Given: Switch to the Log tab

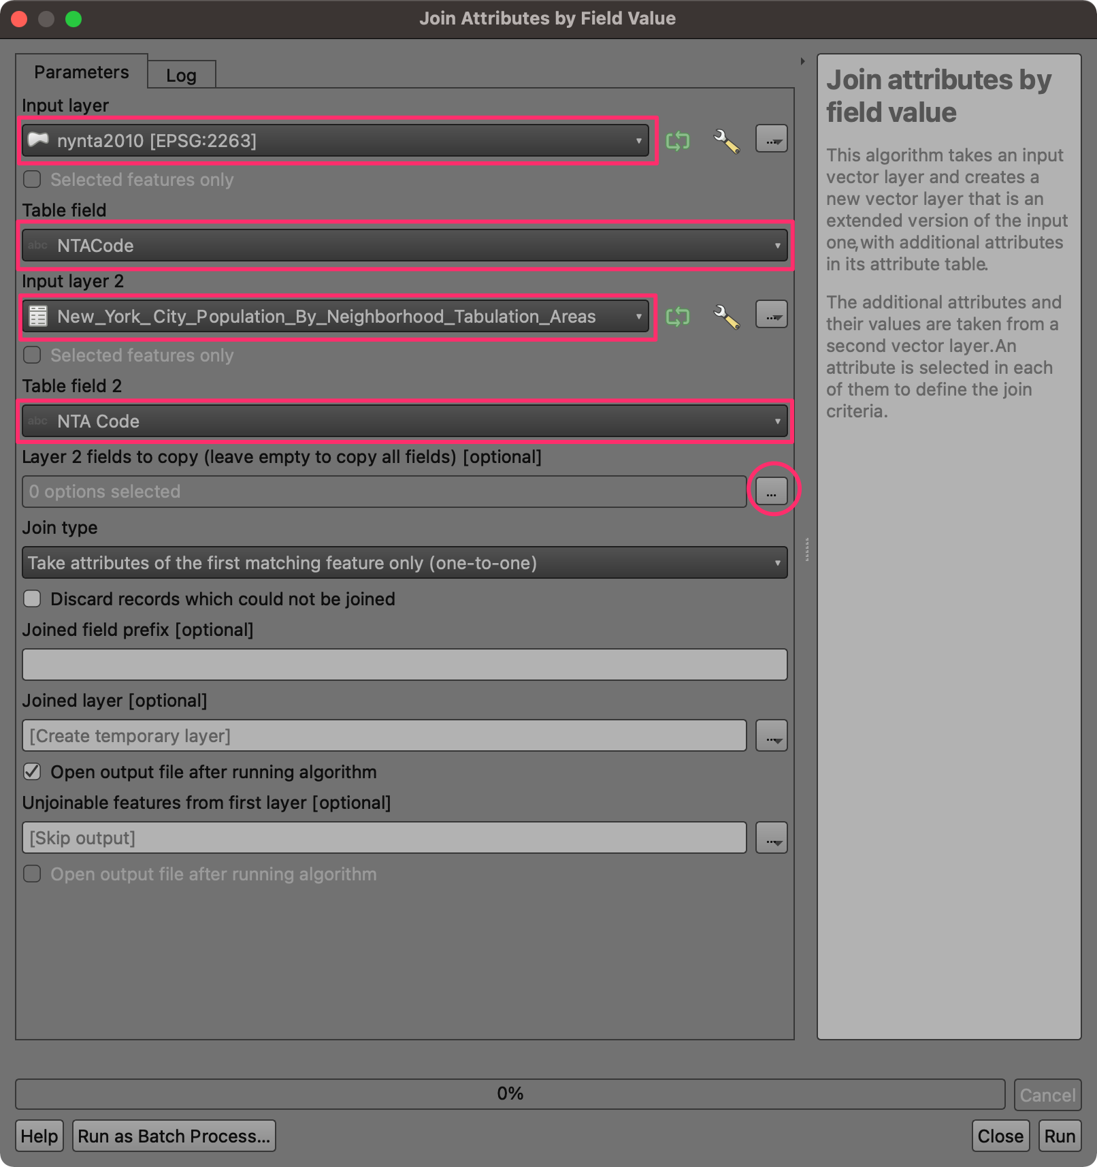Looking at the screenshot, I should tap(181, 75).
